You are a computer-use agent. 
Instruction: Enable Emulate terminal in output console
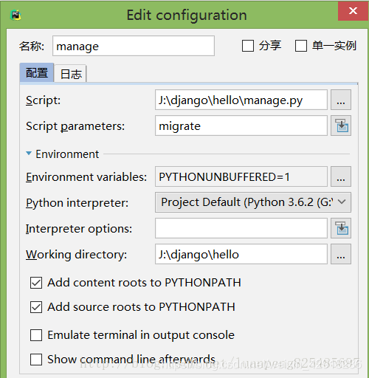36,335
